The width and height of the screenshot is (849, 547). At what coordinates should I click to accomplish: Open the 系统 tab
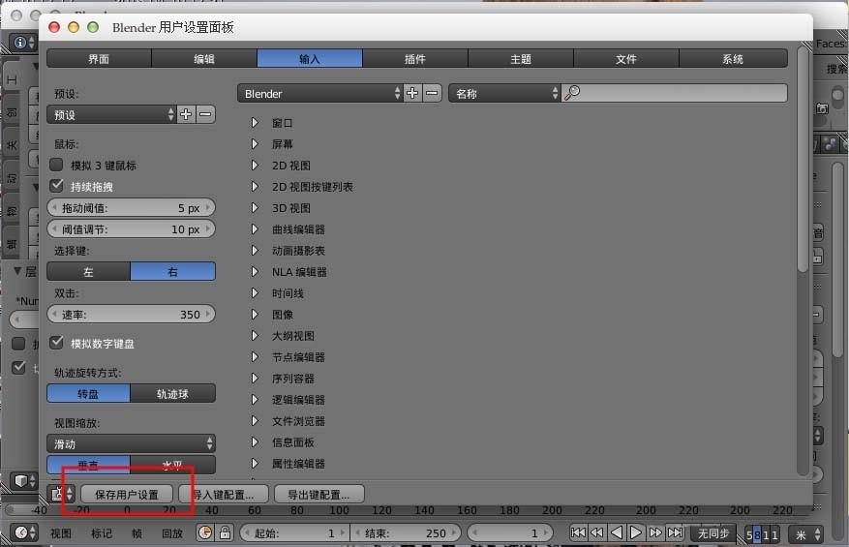click(733, 58)
